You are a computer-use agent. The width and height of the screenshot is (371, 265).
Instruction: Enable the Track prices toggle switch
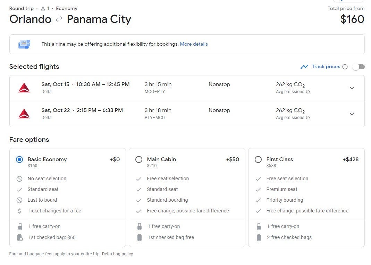pos(359,67)
